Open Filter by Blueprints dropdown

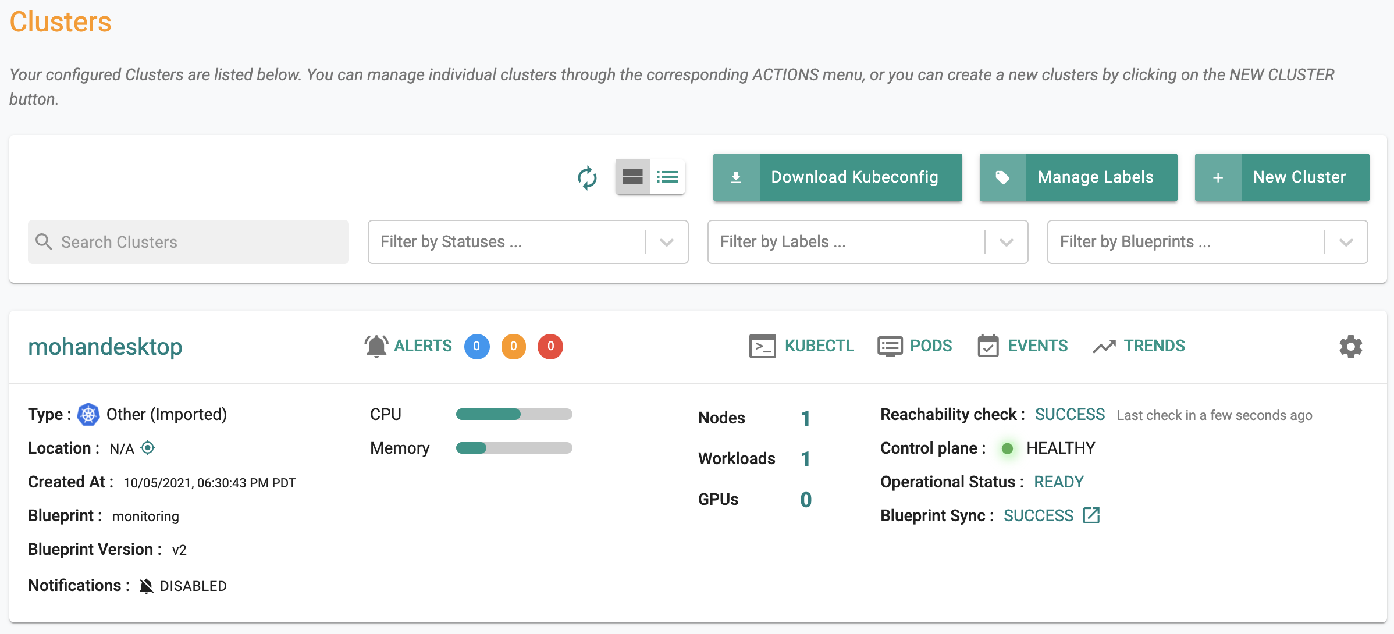pos(1207,242)
